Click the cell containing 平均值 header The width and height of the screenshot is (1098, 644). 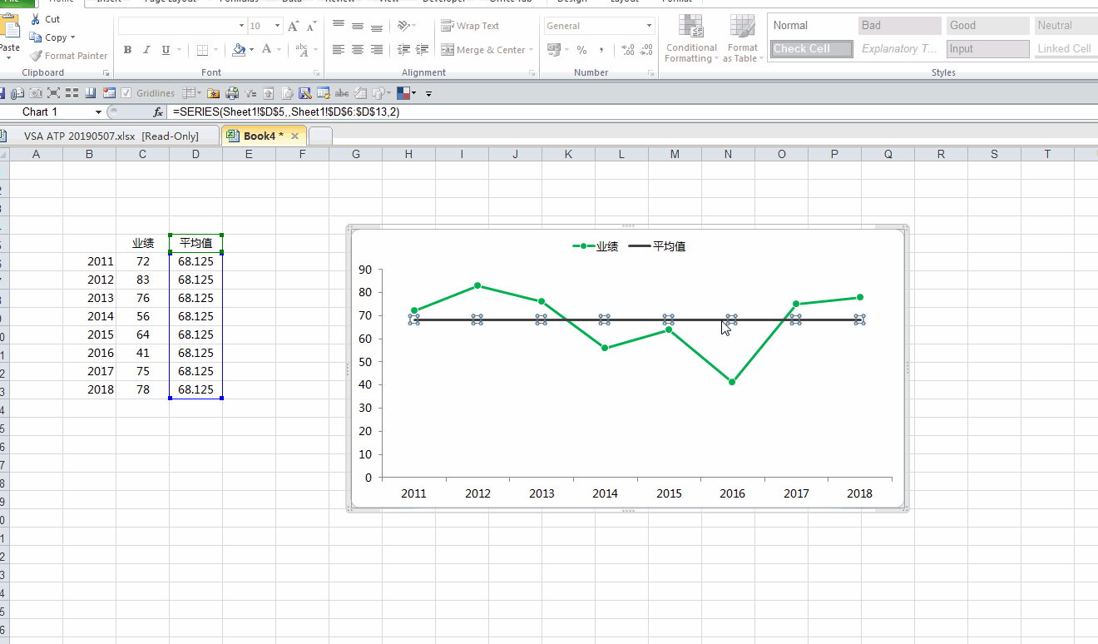click(x=195, y=244)
